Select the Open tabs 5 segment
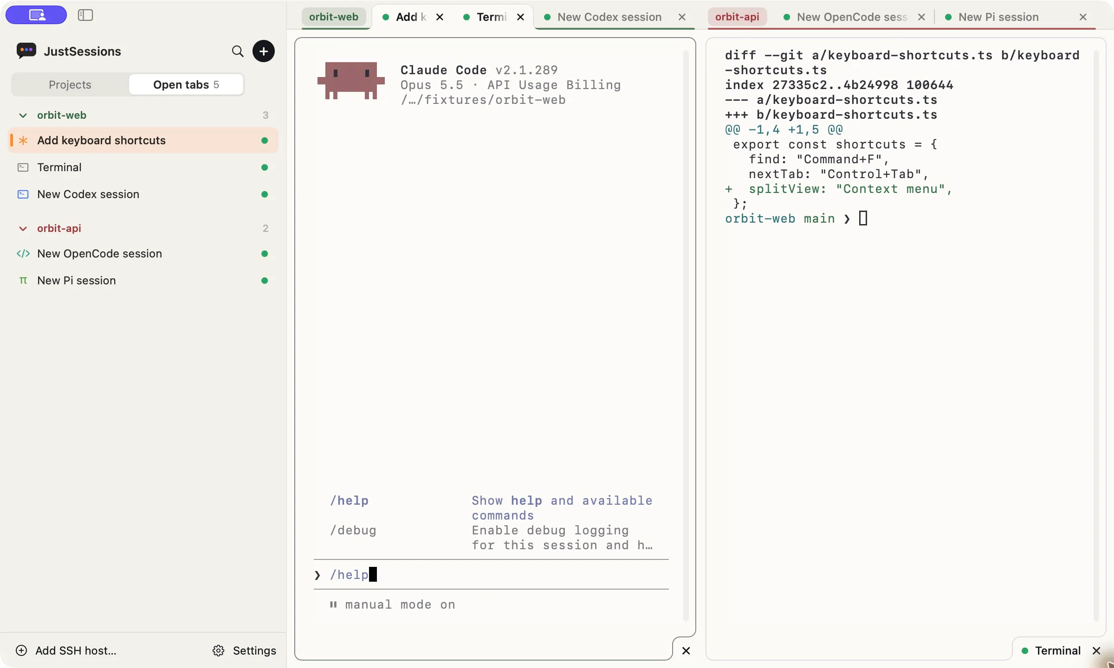This screenshot has height=668, width=1114. click(x=186, y=84)
